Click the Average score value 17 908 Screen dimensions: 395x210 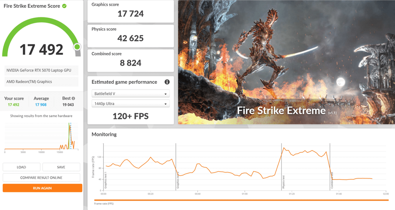pos(41,105)
